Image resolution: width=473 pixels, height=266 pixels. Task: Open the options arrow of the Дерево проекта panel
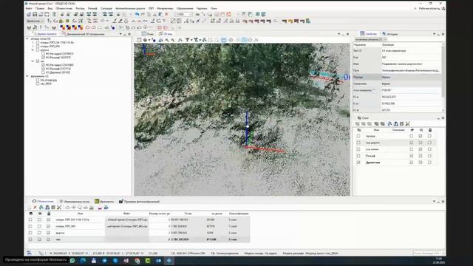120,34
